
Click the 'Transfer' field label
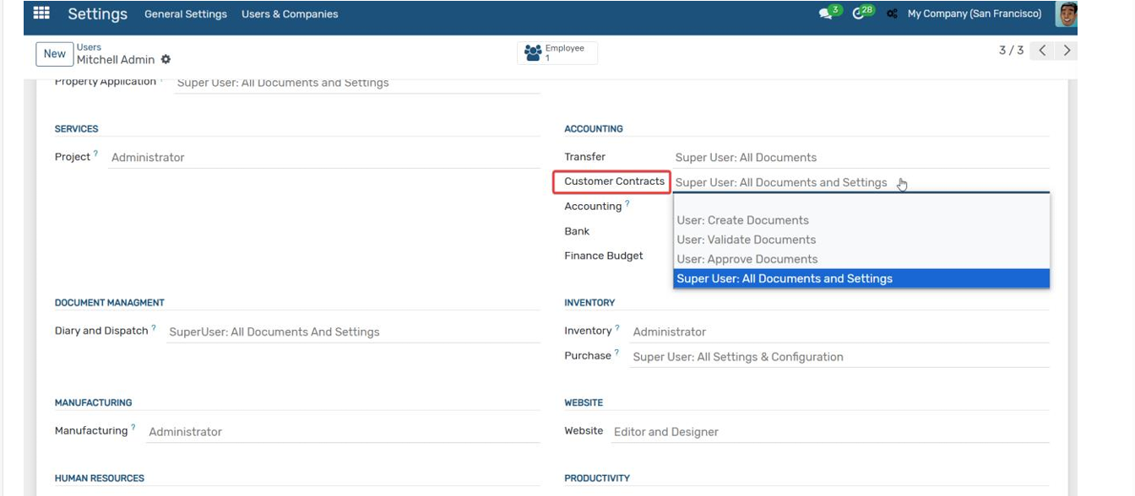(585, 157)
